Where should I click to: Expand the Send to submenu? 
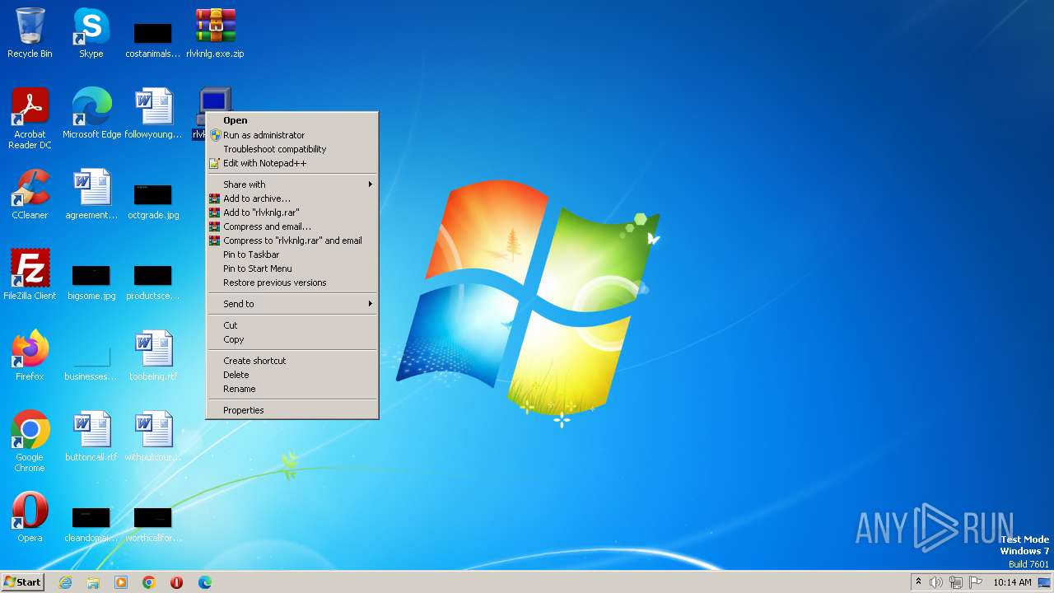pyautogui.click(x=292, y=304)
